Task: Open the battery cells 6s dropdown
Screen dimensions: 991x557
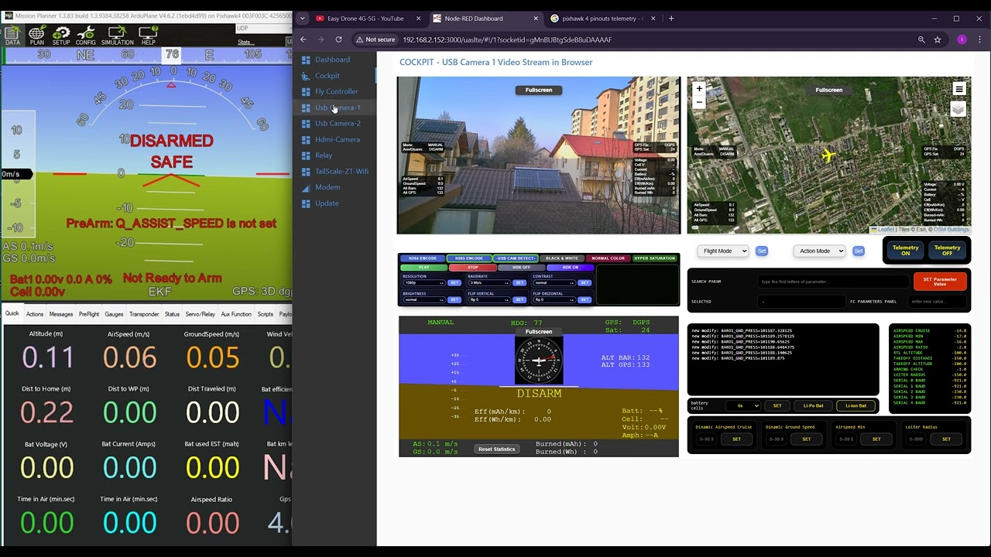Action: pyautogui.click(x=743, y=405)
